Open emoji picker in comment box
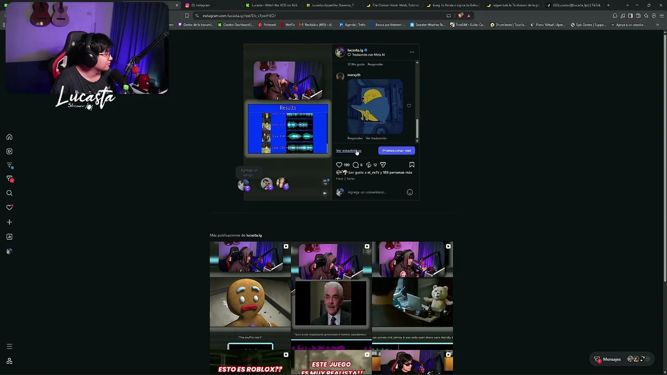 point(410,192)
